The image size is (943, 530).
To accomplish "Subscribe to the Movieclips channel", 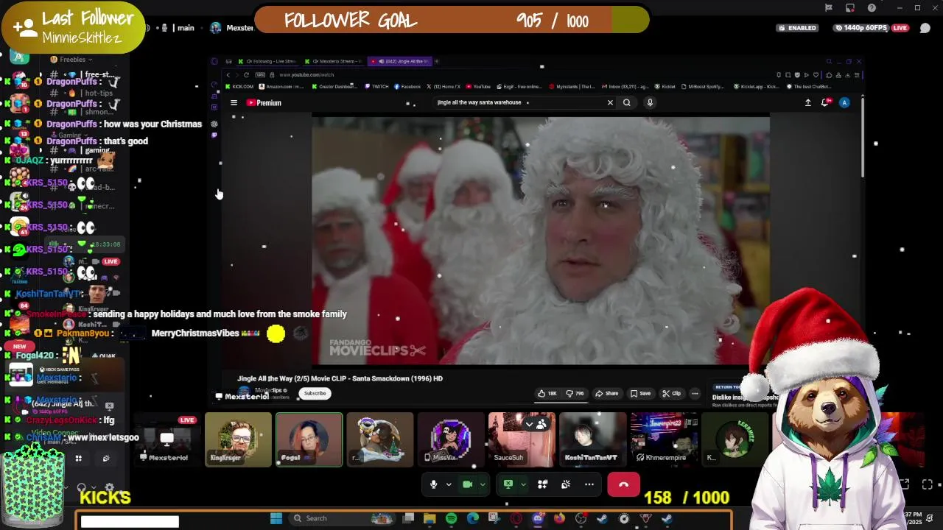I will pos(315,393).
